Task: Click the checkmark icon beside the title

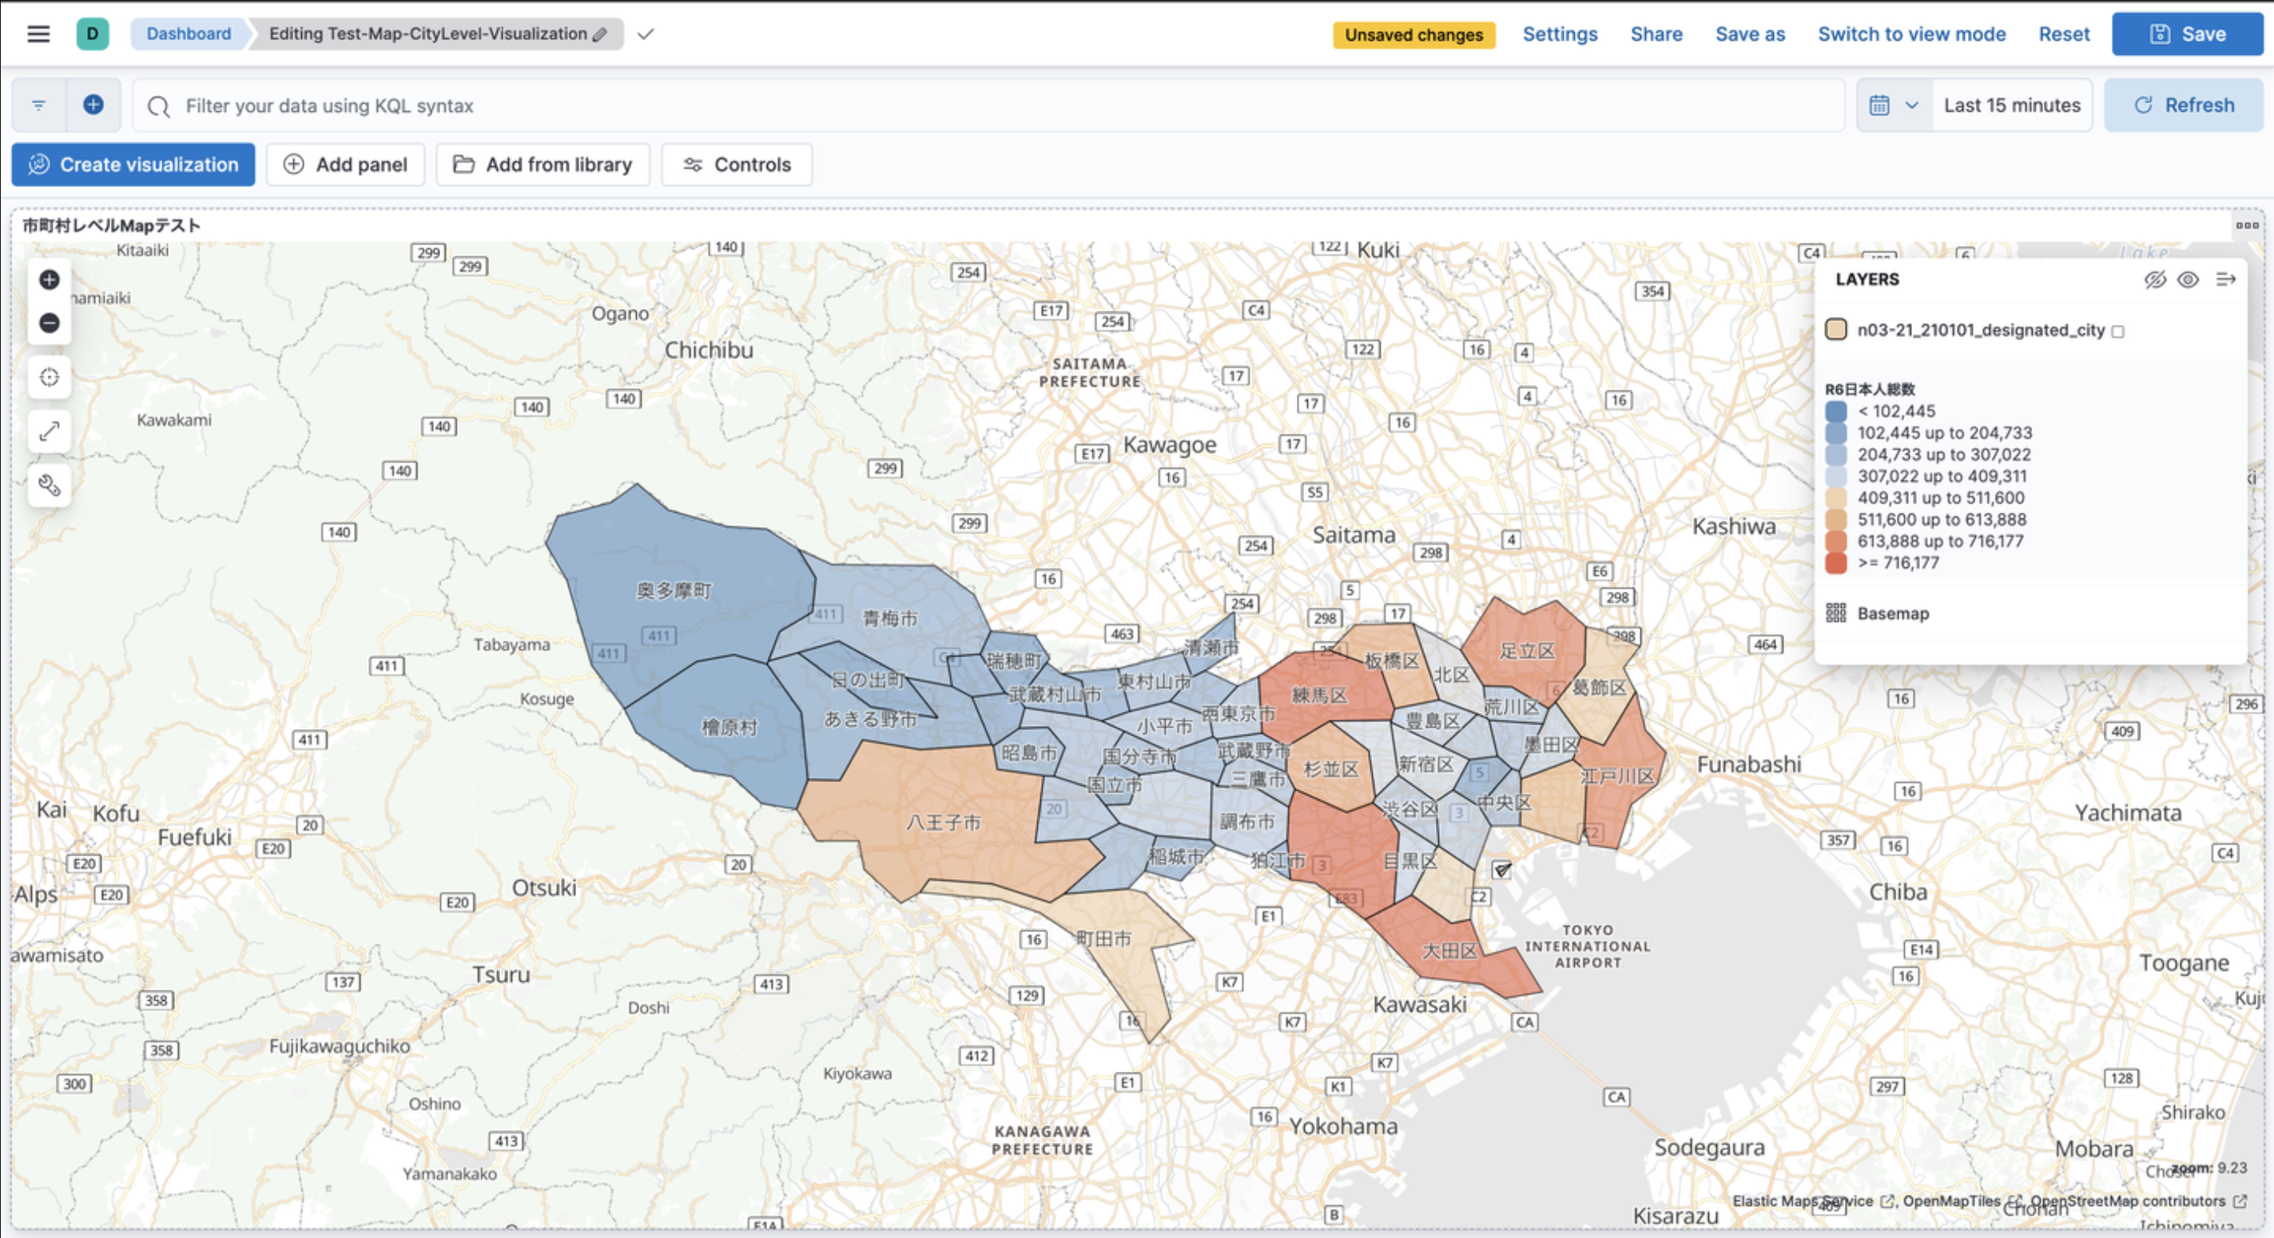Action: click(646, 34)
